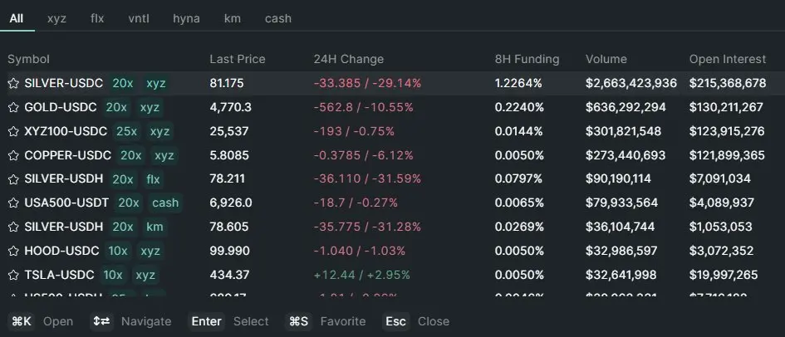Sort by 8H Funding column

(x=527, y=59)
